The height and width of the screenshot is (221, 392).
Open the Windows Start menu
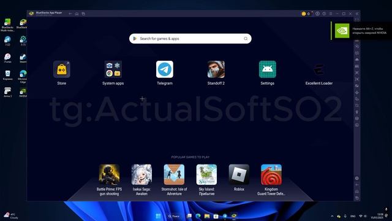click(158, 216)
